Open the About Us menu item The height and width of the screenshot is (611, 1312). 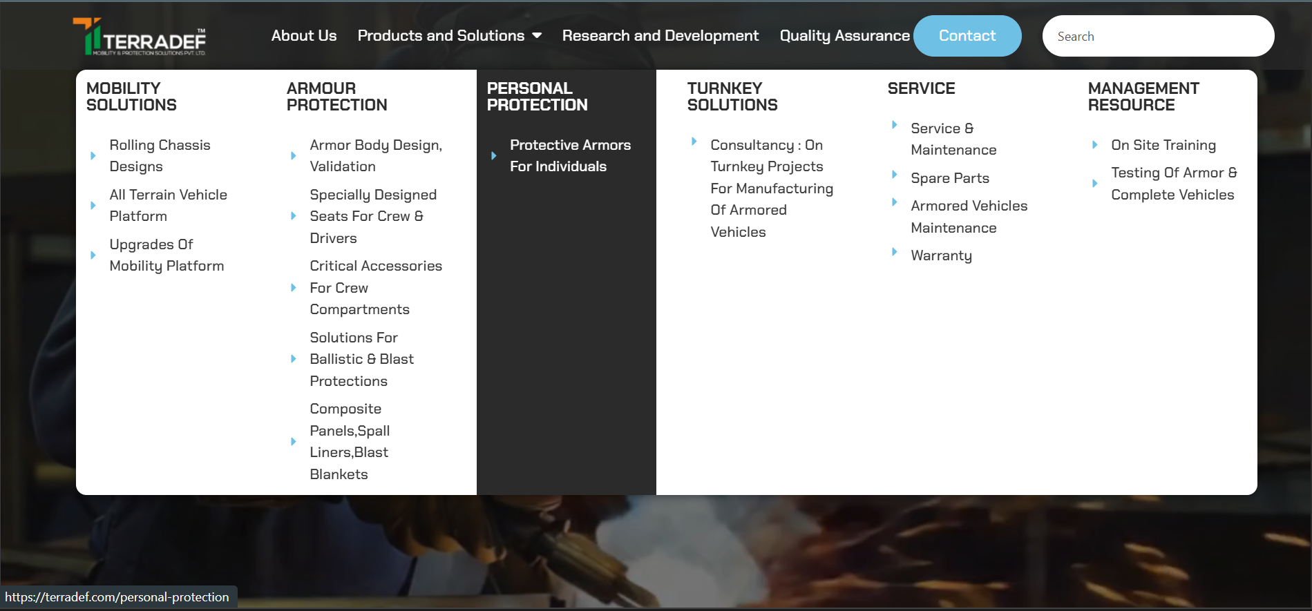click(x=304, y=36)
